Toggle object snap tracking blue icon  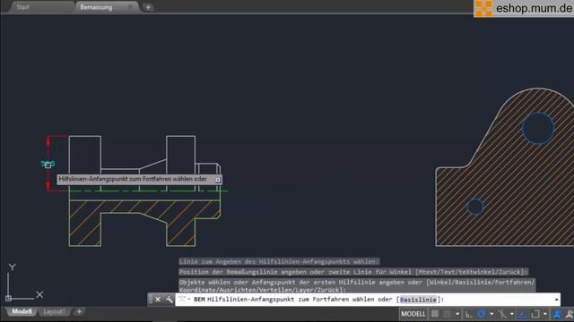tap(522, 314)
